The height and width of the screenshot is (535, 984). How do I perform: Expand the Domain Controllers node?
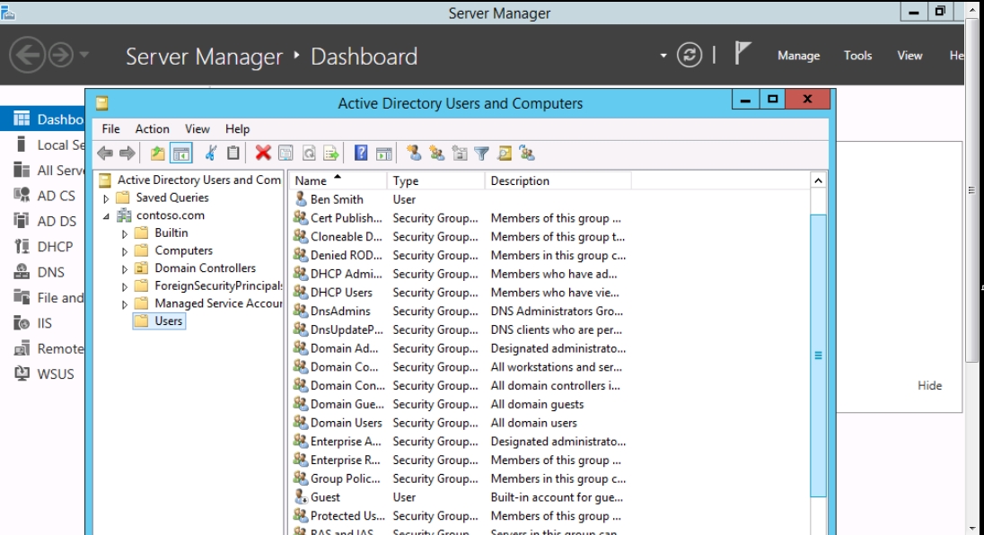pyautogui.click(x=124, y=269)
